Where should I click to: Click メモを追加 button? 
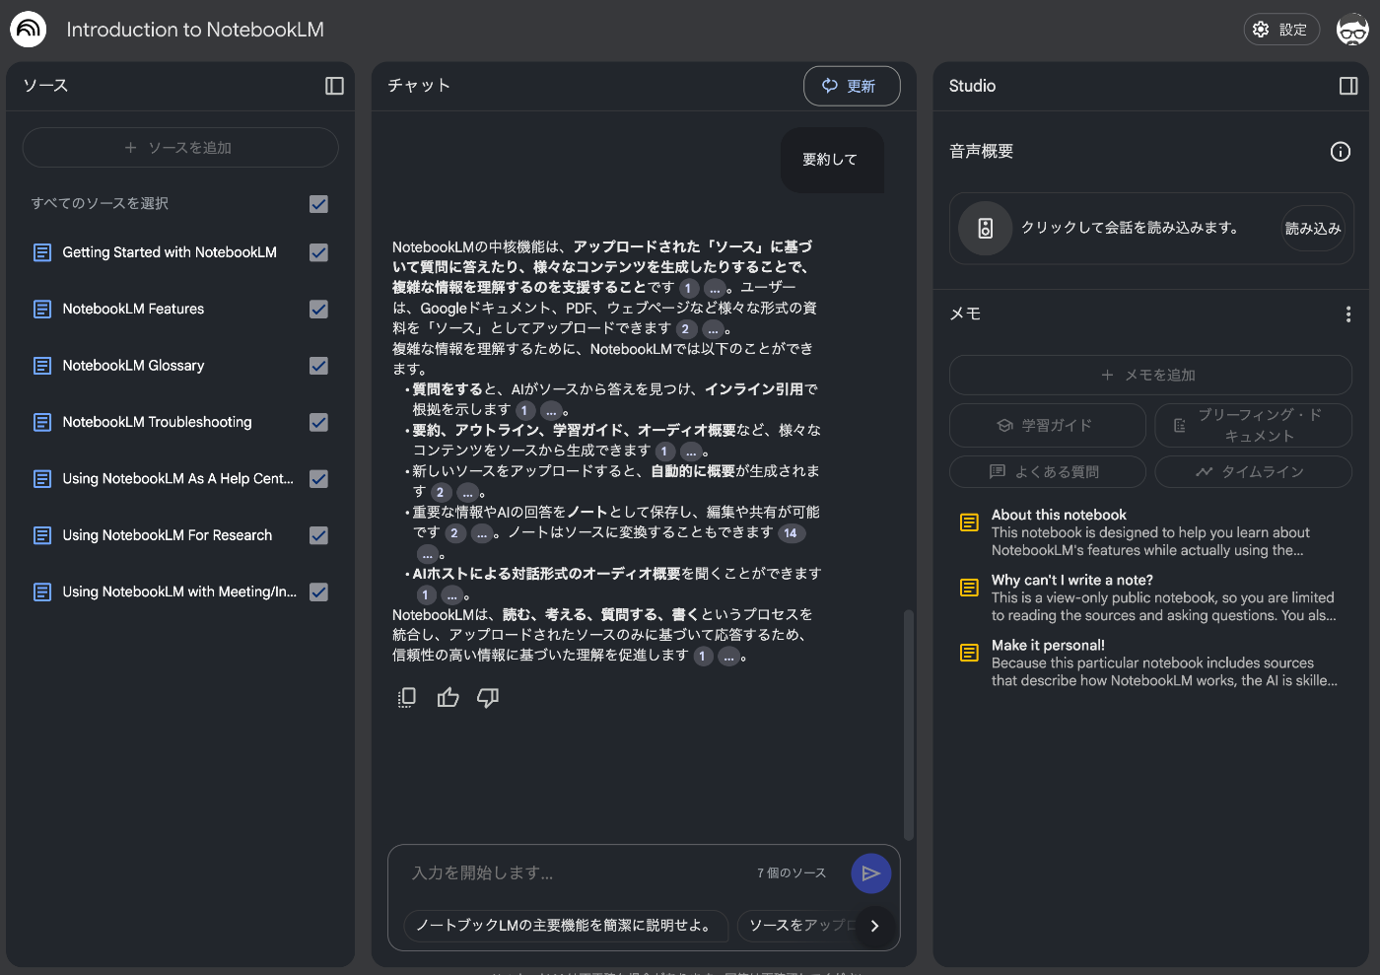coord(1150,376)
